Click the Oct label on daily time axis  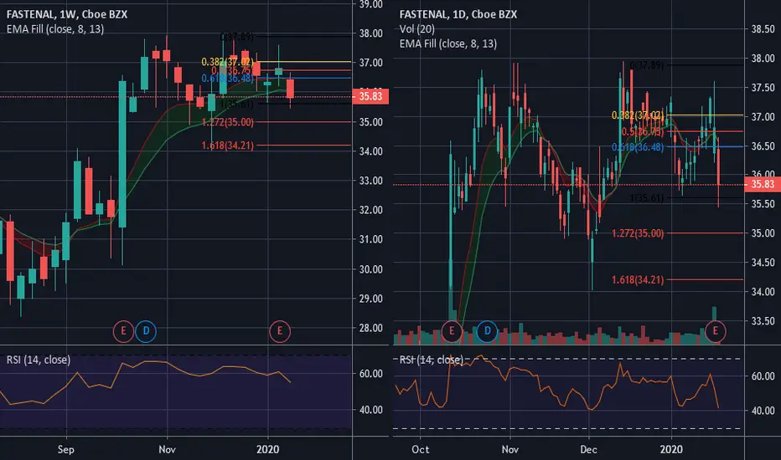(421, 450)
